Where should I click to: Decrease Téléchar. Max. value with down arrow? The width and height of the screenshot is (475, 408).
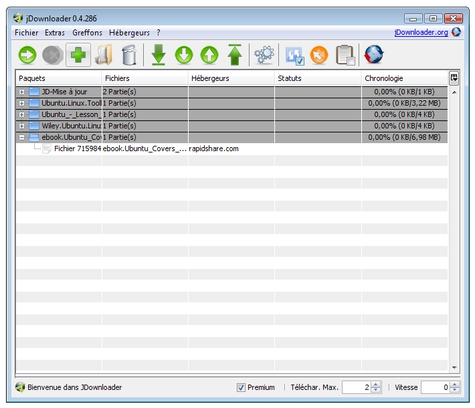[375, 390]
